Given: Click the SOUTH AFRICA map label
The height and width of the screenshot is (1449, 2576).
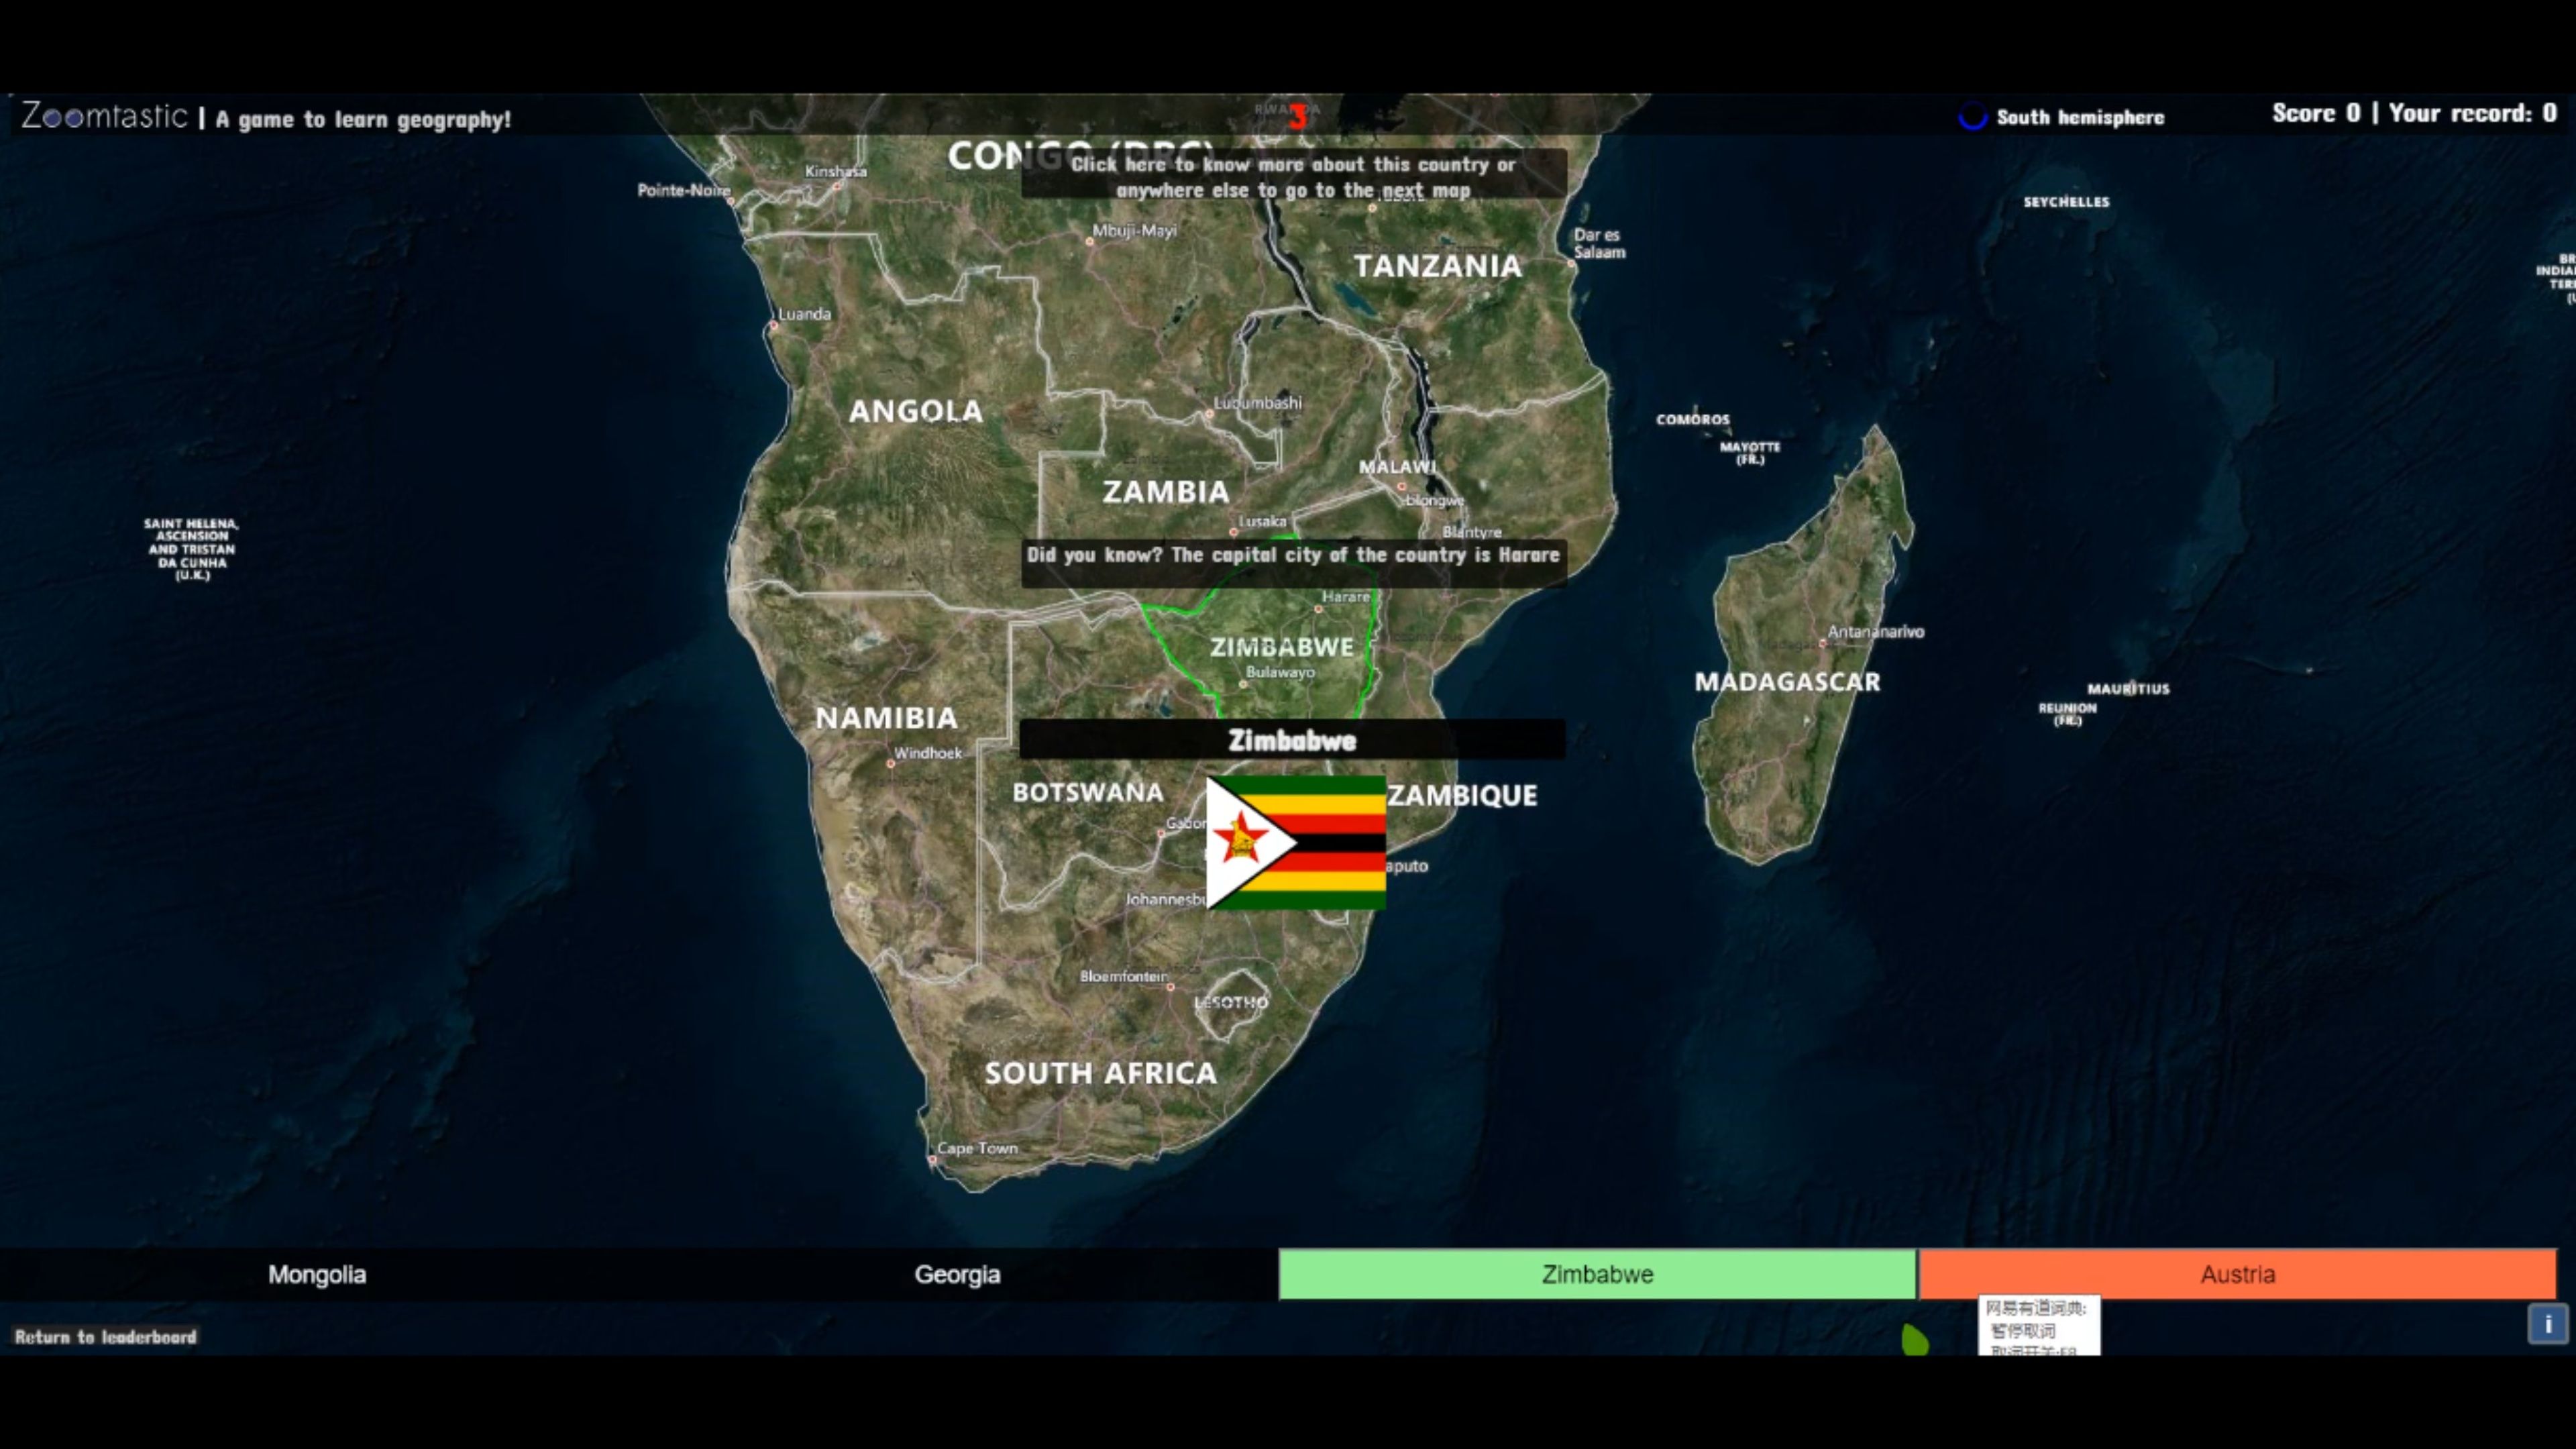Looking at the screenshot, I should 1101,1073.
